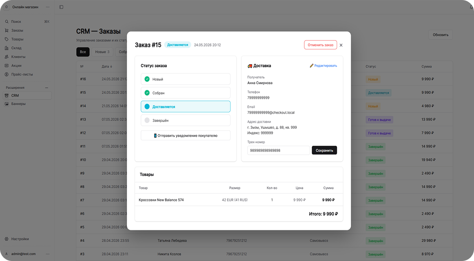474x261 pixels.
Task: Open the admin@test.com three-dots menu
Action: 47,254
